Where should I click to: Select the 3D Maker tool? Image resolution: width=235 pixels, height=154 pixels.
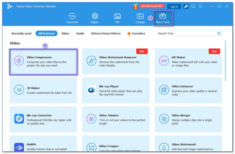coord(43,90)
